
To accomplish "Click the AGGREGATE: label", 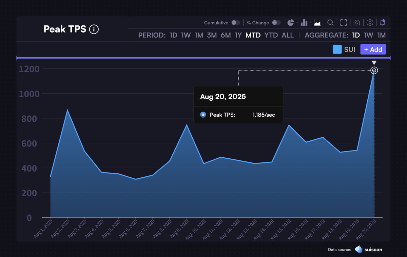I will tap(326, 35).
